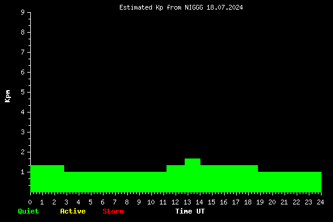
Task: Click the green bar between hours 20 and 23
Action: coord(289,182)
